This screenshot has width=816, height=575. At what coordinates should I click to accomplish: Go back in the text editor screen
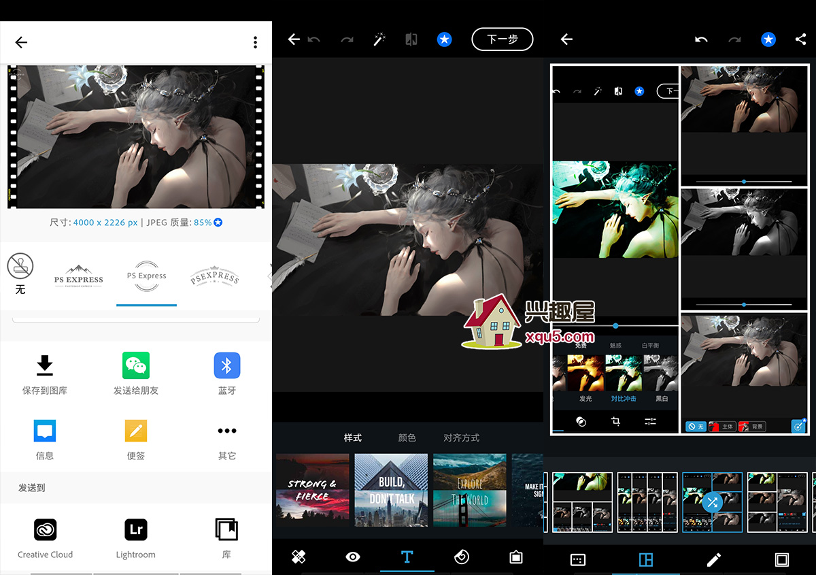(x=294, y=39)
